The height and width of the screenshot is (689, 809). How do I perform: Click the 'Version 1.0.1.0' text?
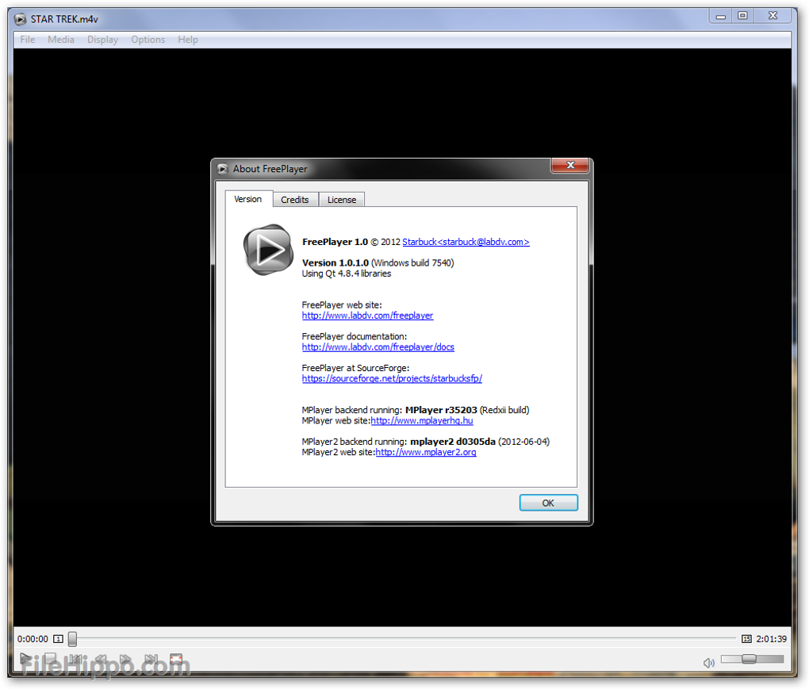click(335, 263)
